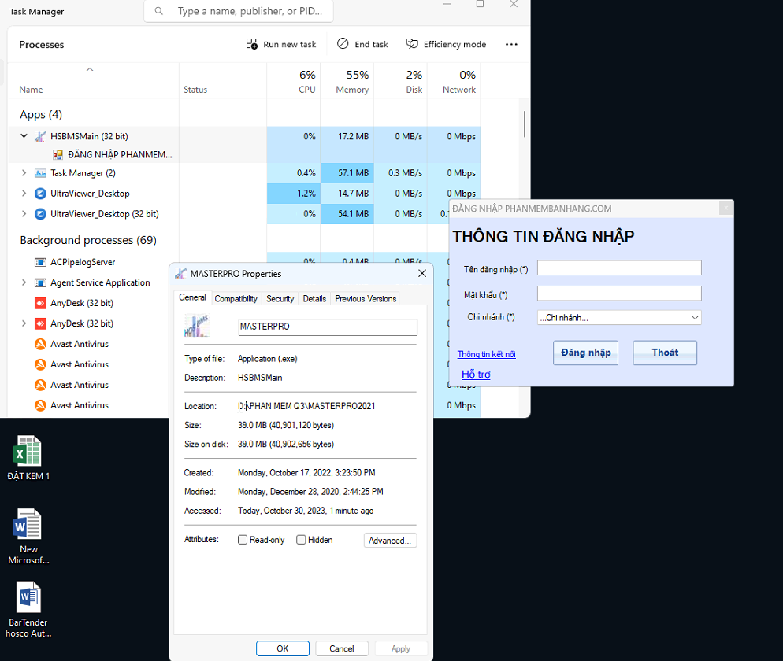Switch to the Compatibility tab
This screenshot has width=783, height=661.
pos(236,298)
